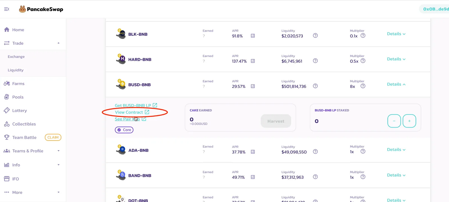Click the Collectibles shapes icon in the sidebar
This screenshot has height=202, width=449.
coord(7,124)
